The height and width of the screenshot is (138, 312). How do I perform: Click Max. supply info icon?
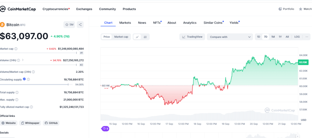pos(17,100)
